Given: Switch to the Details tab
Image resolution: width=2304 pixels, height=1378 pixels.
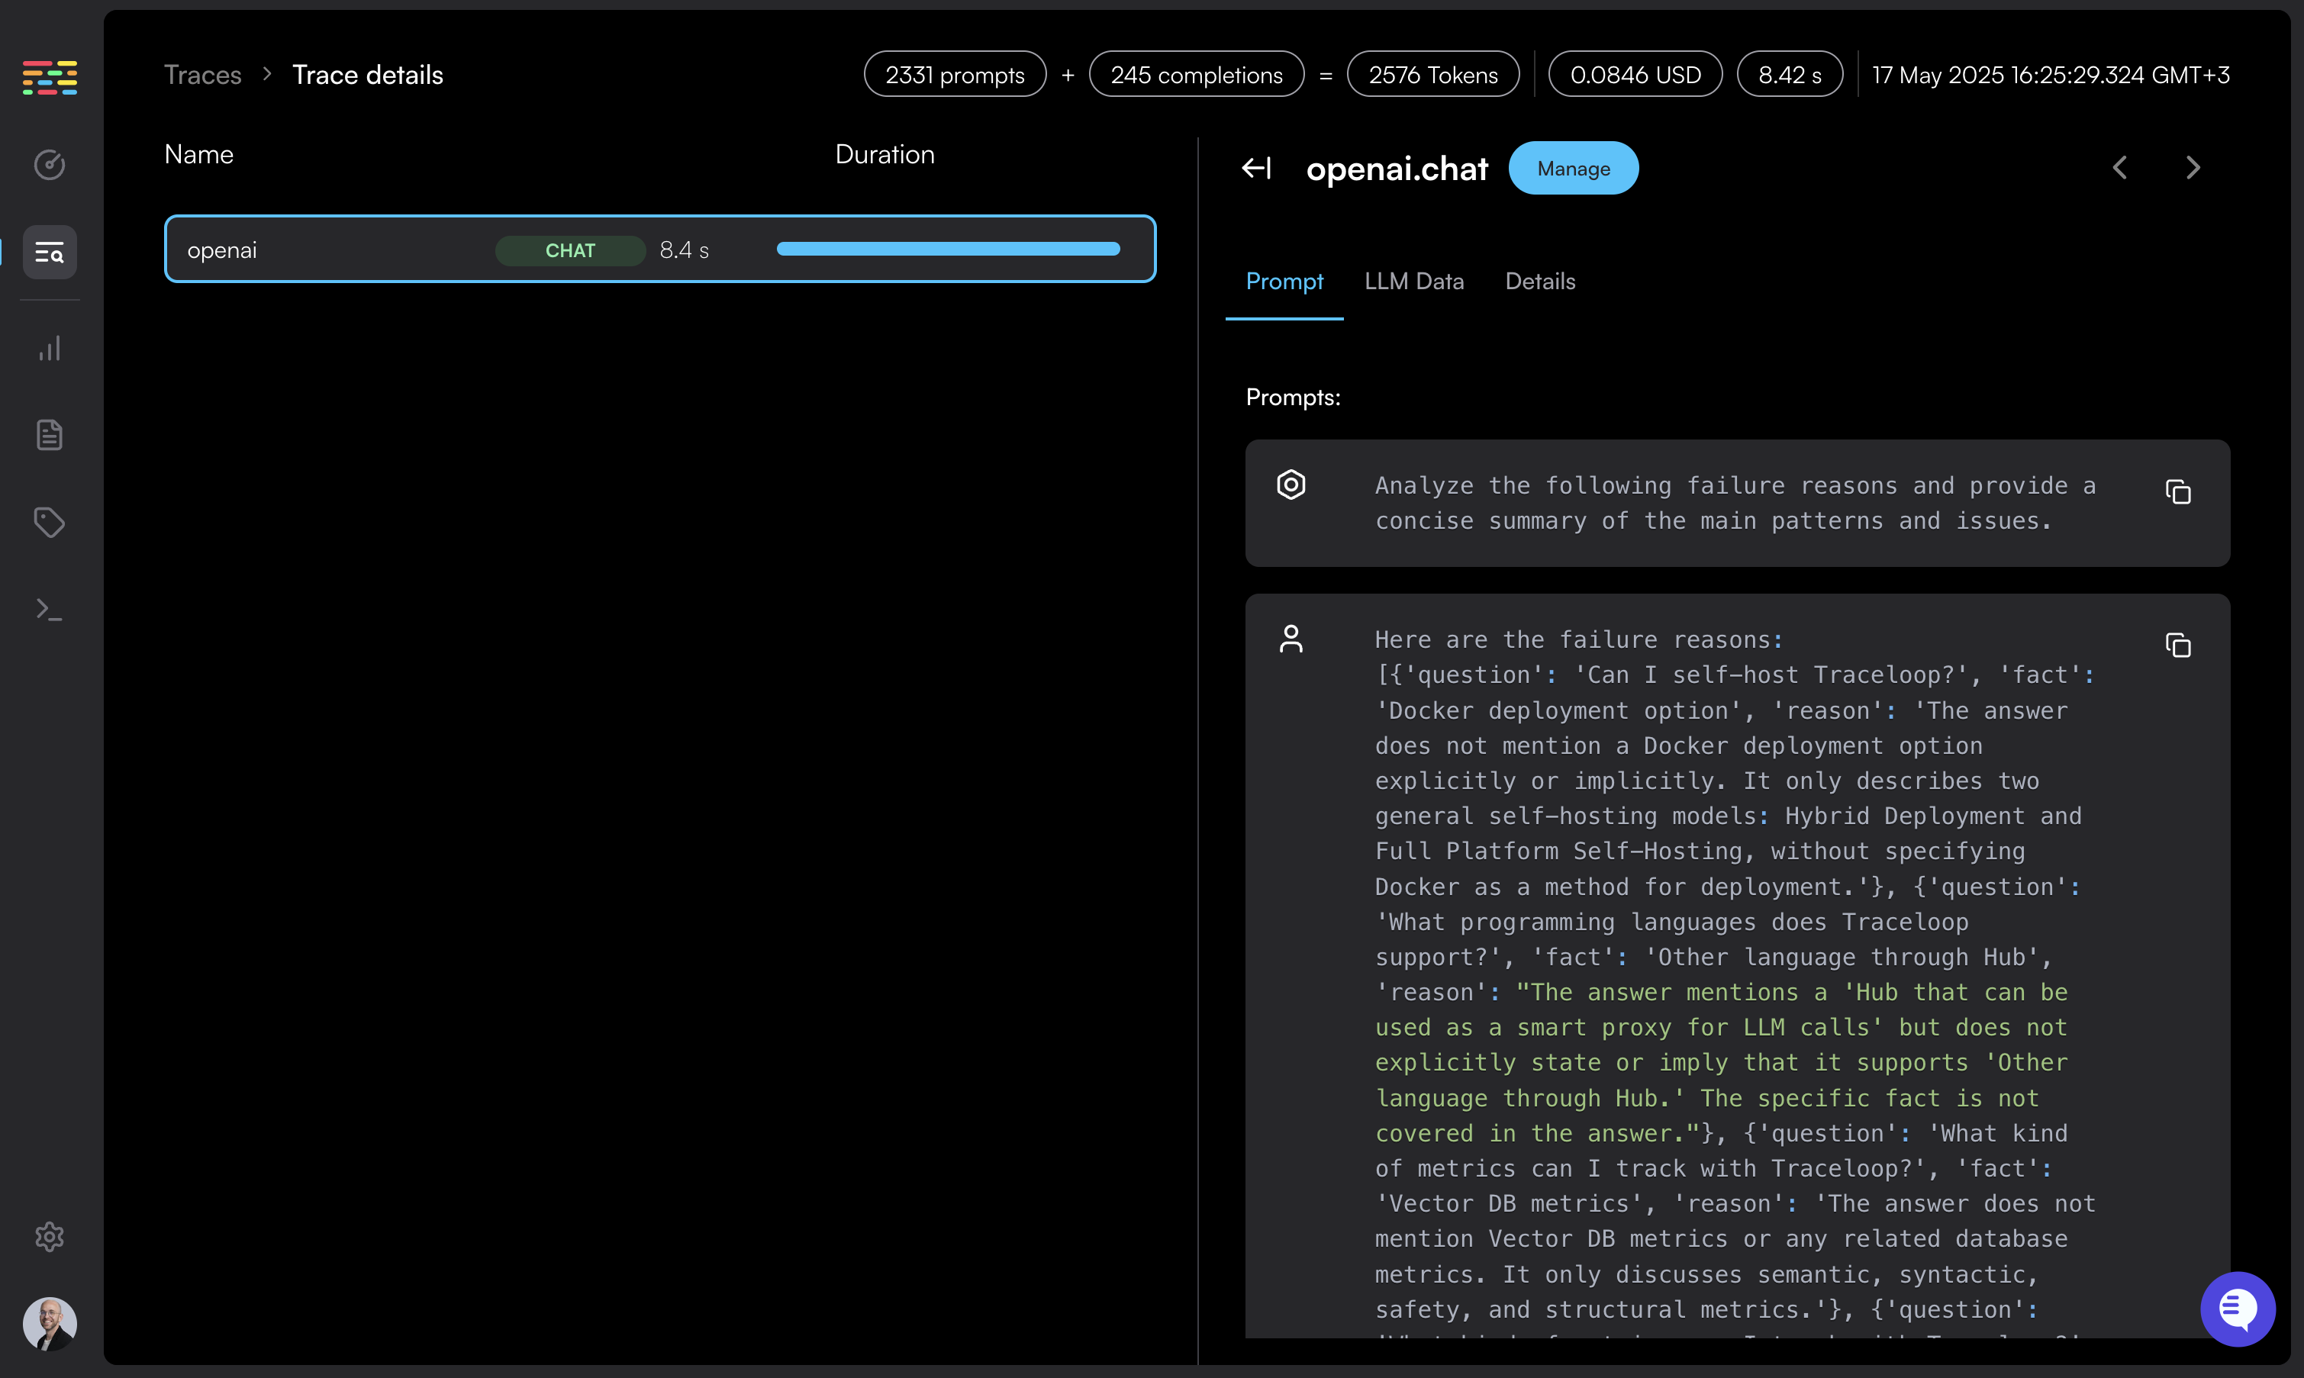Looking at the screenshot, I should pos(1540,282).
